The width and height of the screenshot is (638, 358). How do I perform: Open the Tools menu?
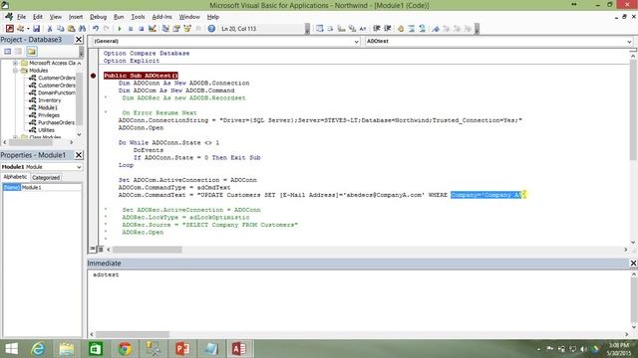click(138, 17)
